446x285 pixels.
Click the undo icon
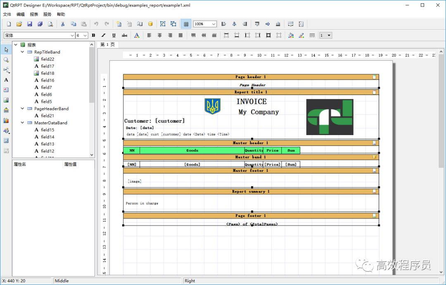(95, 24)
